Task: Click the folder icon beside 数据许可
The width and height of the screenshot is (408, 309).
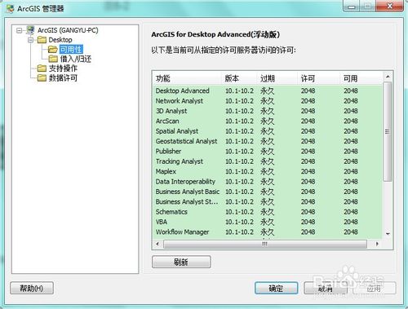Action: pyautogui.click(x=42, y=78)
